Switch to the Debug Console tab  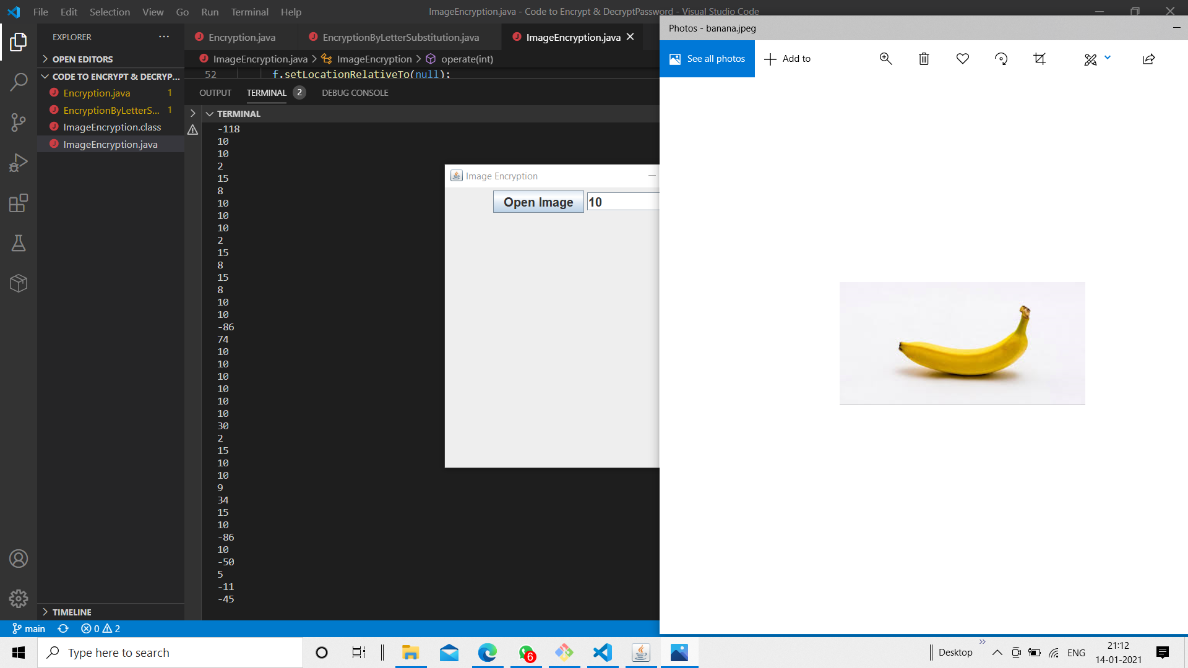pos(355,93)
